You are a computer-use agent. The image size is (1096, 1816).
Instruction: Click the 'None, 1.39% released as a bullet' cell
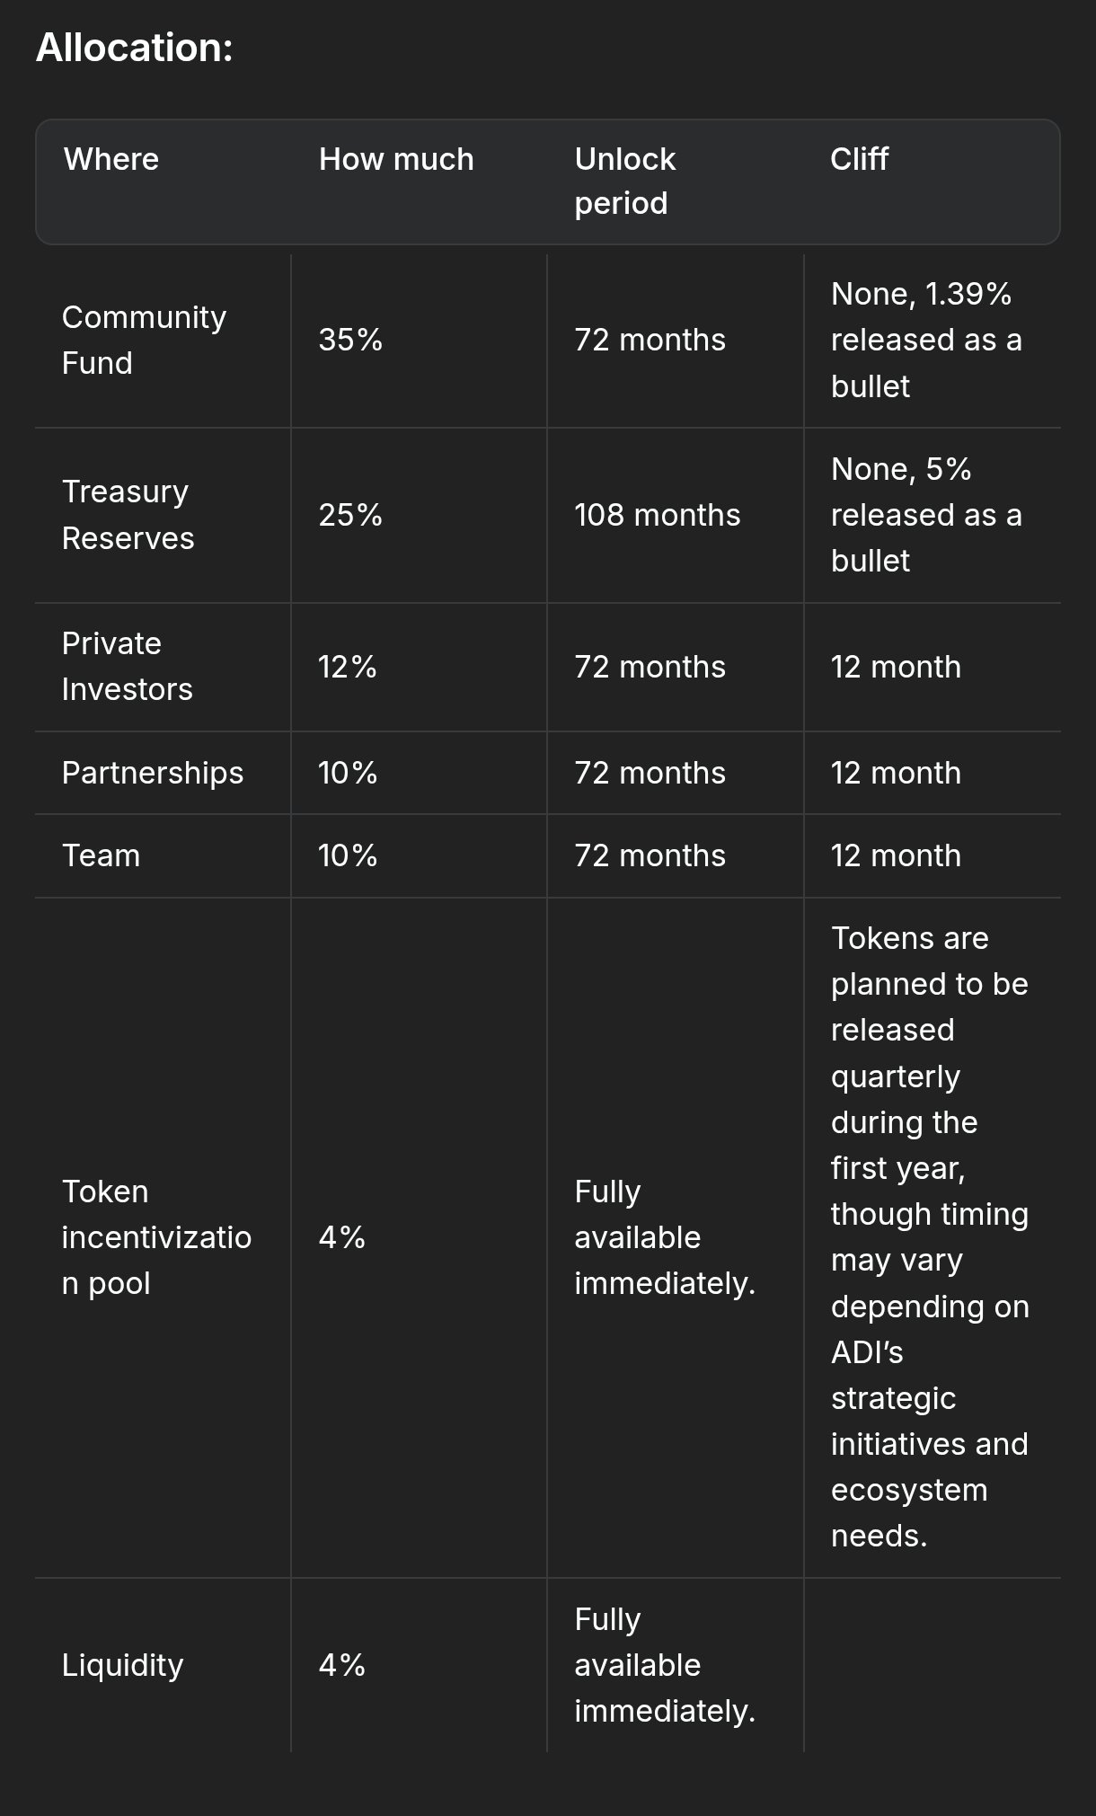point(925,340)
